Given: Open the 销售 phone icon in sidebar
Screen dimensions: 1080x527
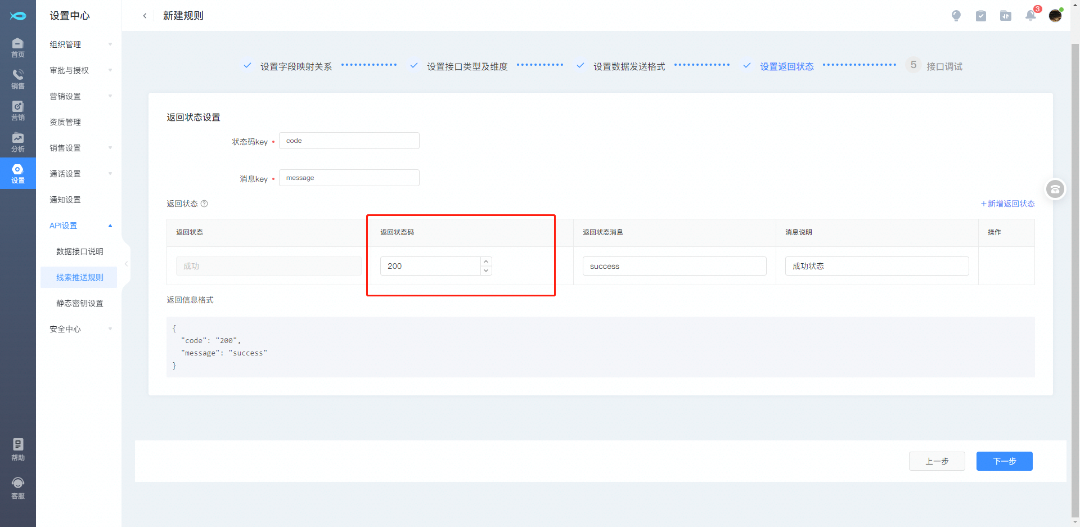Looking at the screenshot, I should [x=17, y=79].
